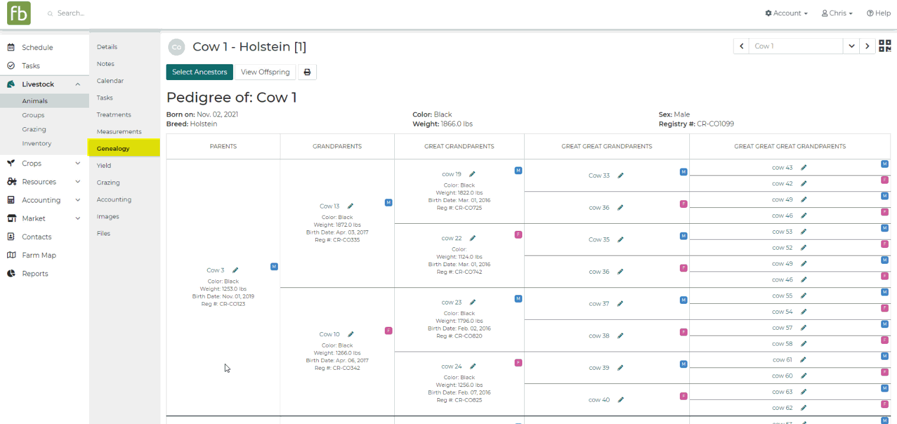
Task: Click the pencil icon next to cow 19
Action: click(472, 174)
